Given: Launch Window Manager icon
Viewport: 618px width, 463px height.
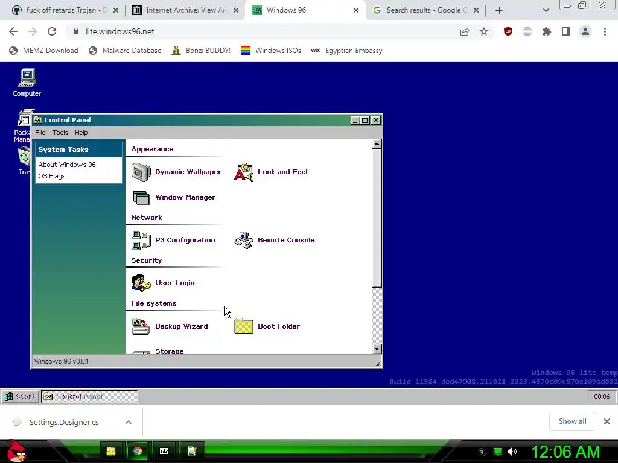Looking at the screenshot, I should [141, 197].
